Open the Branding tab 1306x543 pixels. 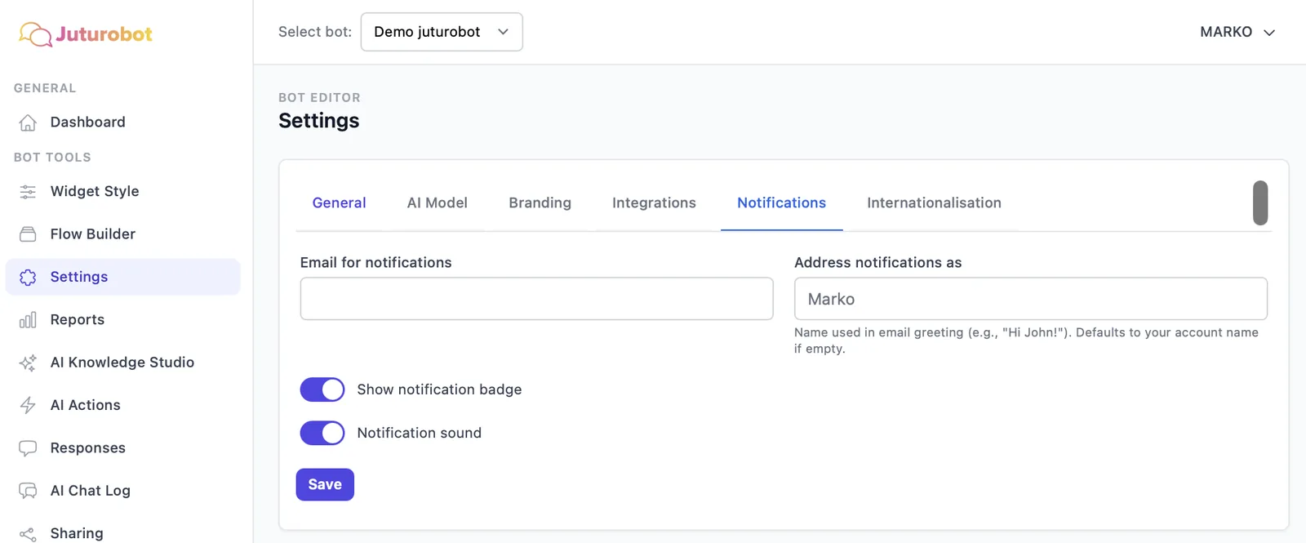540,203
